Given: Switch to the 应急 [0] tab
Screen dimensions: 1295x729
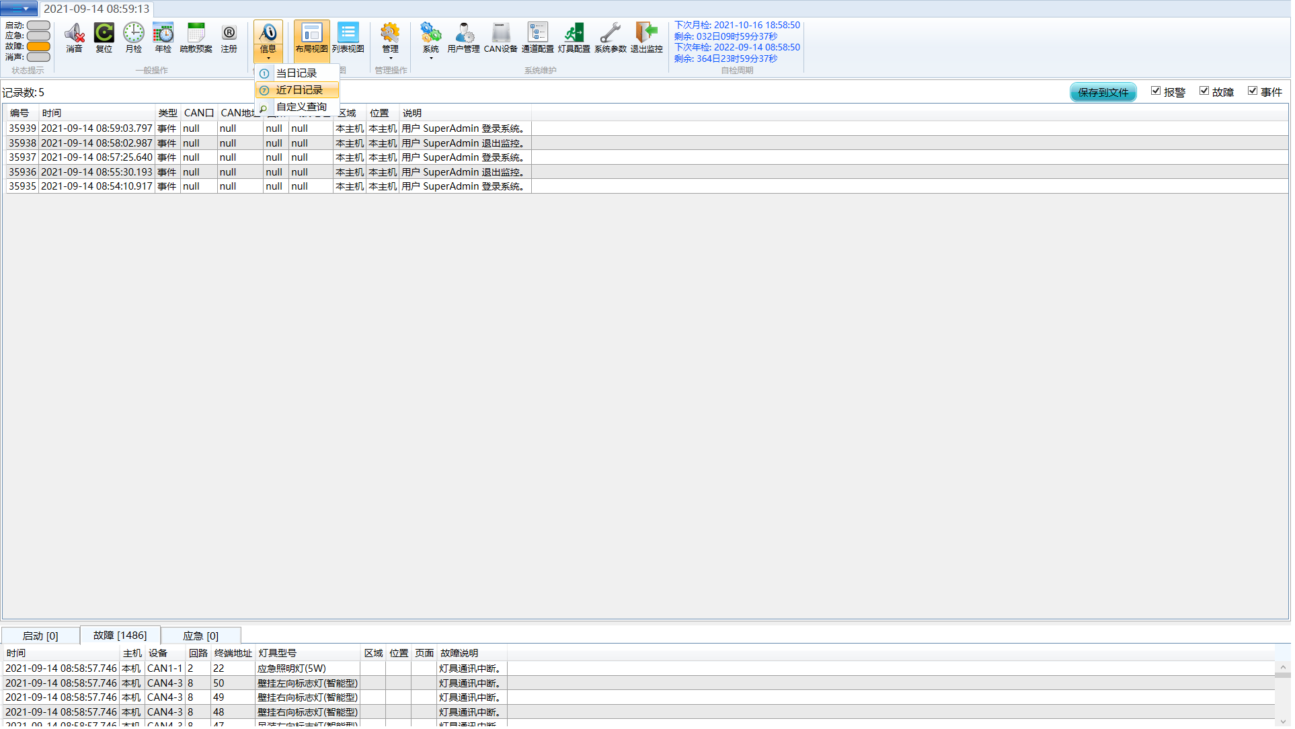Looking at the screenshot, I should coord(198,636).
